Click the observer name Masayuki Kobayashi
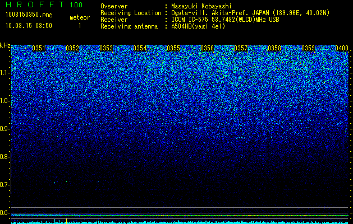Screen dimensions: 353x224 [201, 6]
